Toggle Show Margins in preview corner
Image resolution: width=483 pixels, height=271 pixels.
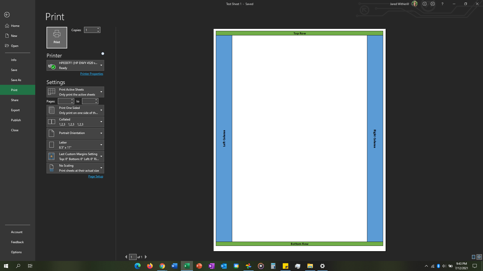473,257
